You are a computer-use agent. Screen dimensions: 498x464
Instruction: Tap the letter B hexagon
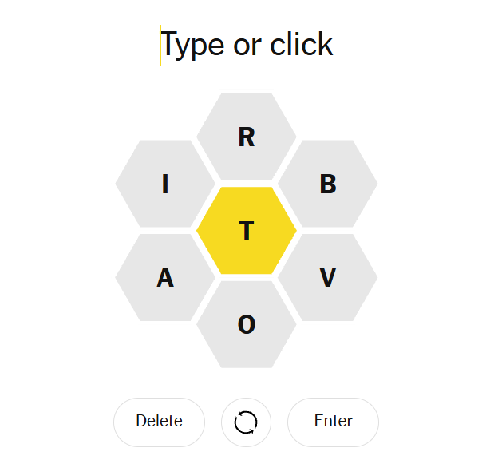point(327,184)
